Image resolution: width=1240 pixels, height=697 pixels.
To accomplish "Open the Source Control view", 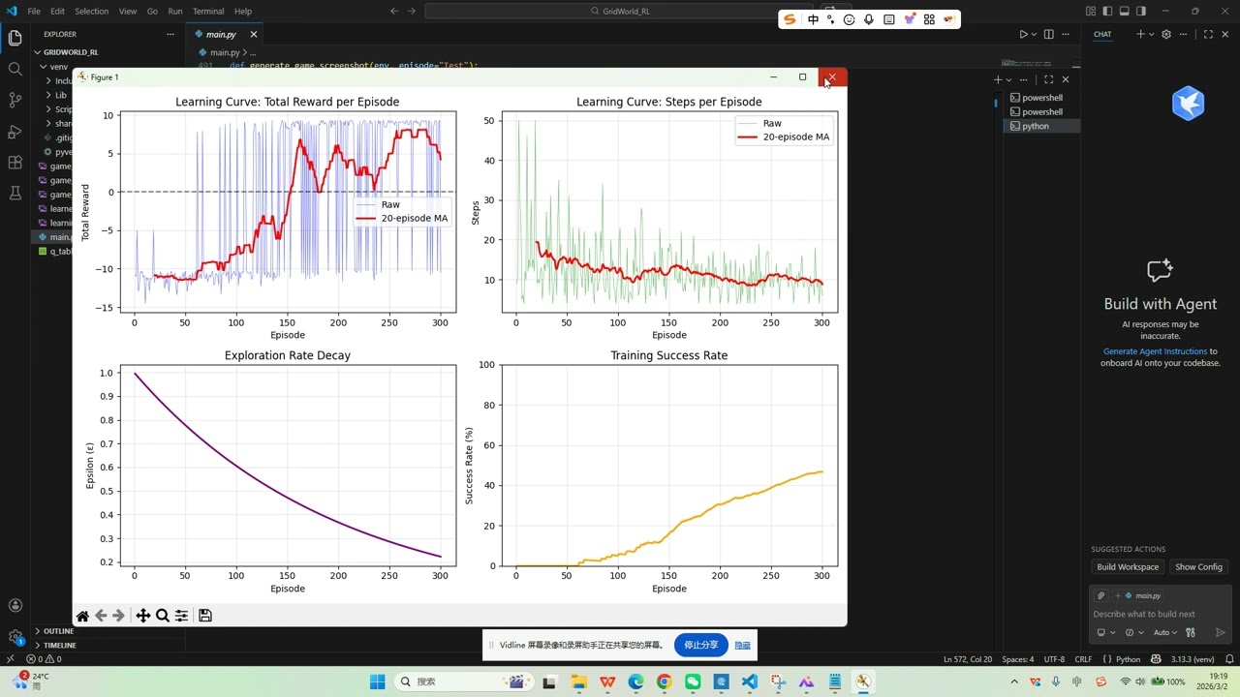I will pos(15,100).
